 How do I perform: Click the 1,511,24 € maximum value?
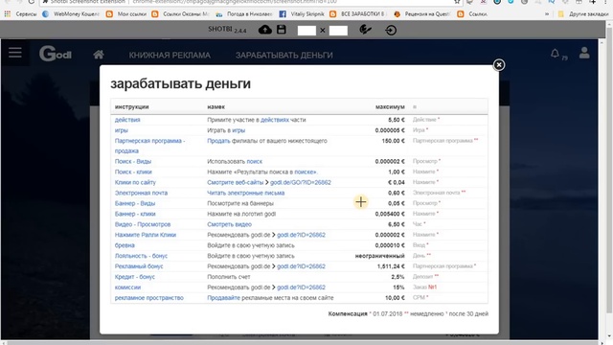[391, 266]
